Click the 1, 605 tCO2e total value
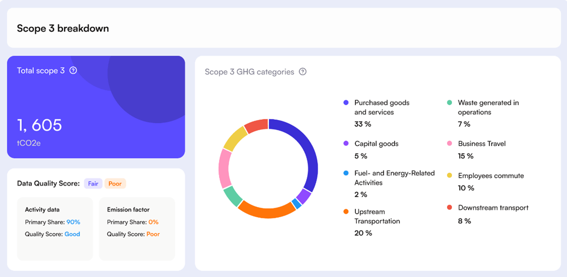This screenshot has height=277, width=567. (39, 125)
